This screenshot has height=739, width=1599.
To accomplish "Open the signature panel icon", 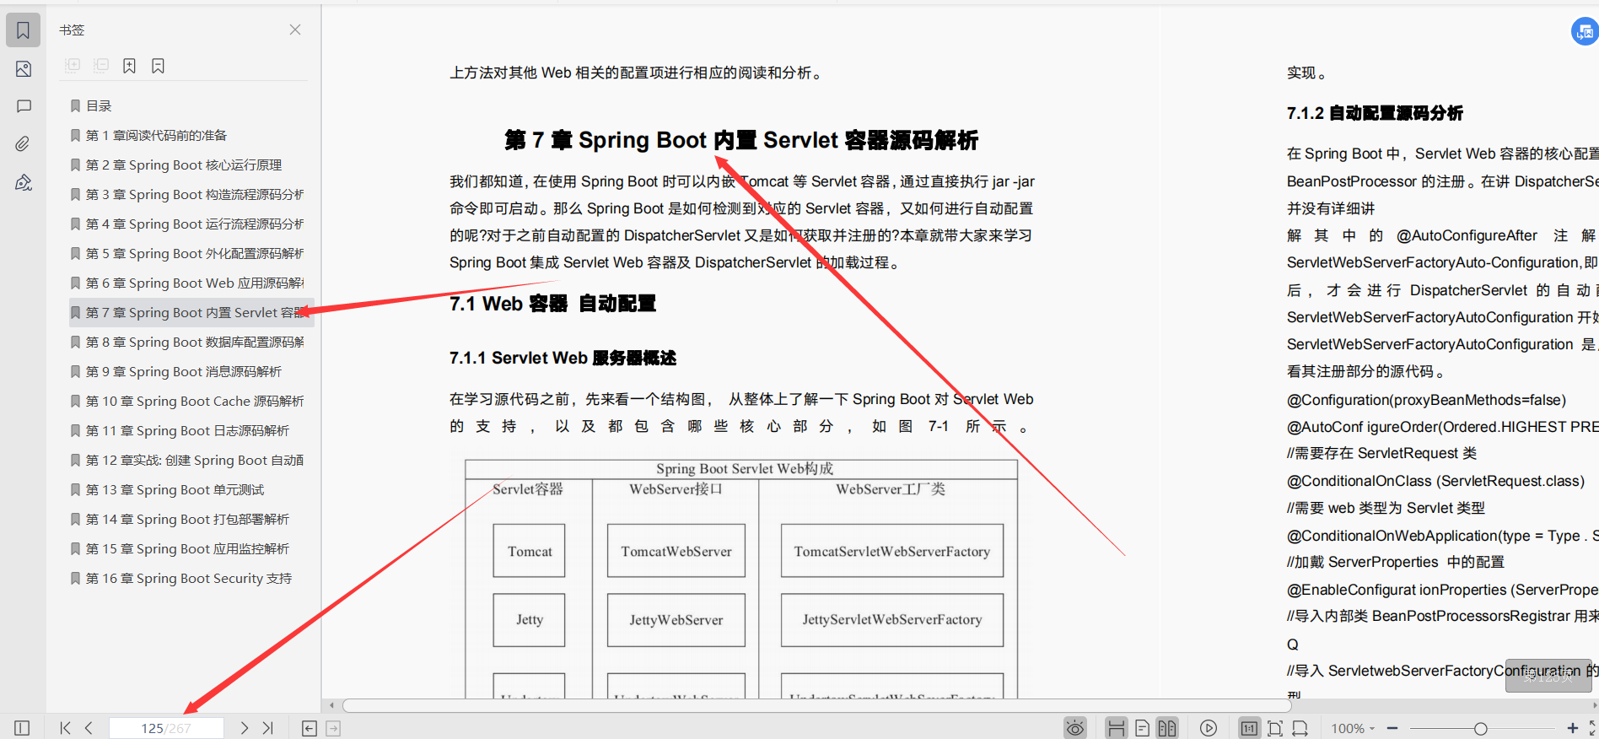I will click(23, 182).
